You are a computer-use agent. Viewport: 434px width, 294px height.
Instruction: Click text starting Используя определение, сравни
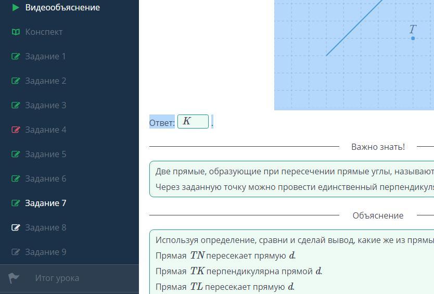tap(295, 240)
